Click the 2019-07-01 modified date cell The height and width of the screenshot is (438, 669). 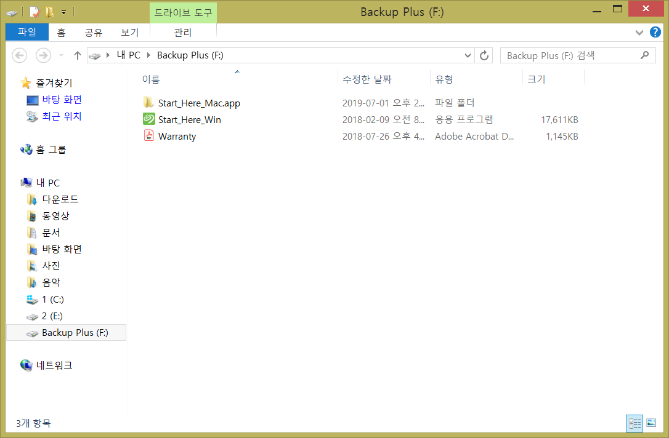(383, 103)
